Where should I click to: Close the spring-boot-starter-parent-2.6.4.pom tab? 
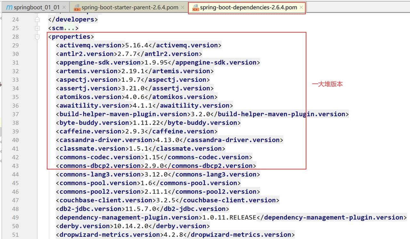(183, 7)
